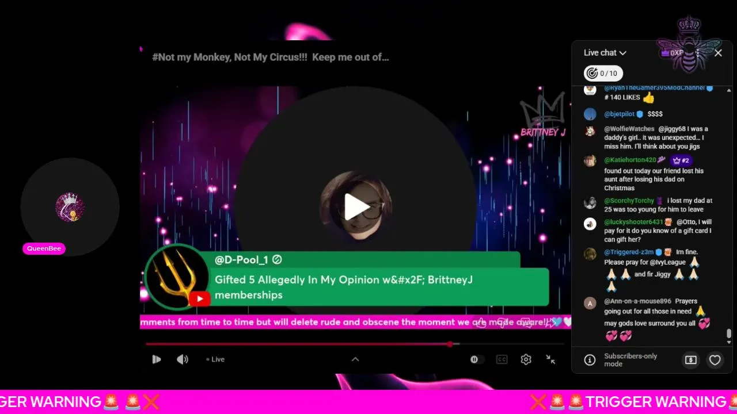This screenshot has width=737, height=414.
Task: Click the "A" avatar of Ann-on-a-mouse896
Action: tap(590, 304)
